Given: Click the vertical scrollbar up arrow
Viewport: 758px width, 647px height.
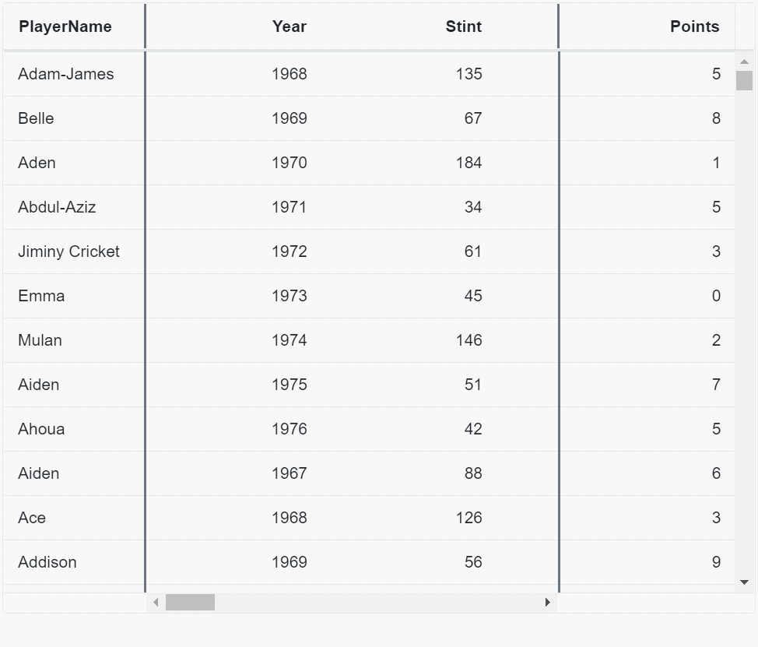Looking at the screenshot, I should [x=744, y=62].
